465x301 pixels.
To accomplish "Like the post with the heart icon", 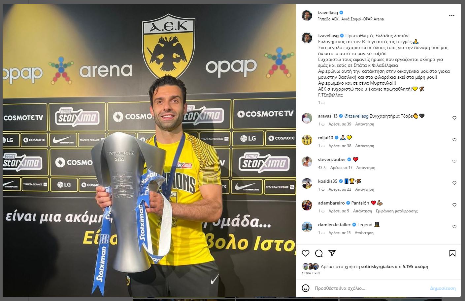I will tap(306, 253).
